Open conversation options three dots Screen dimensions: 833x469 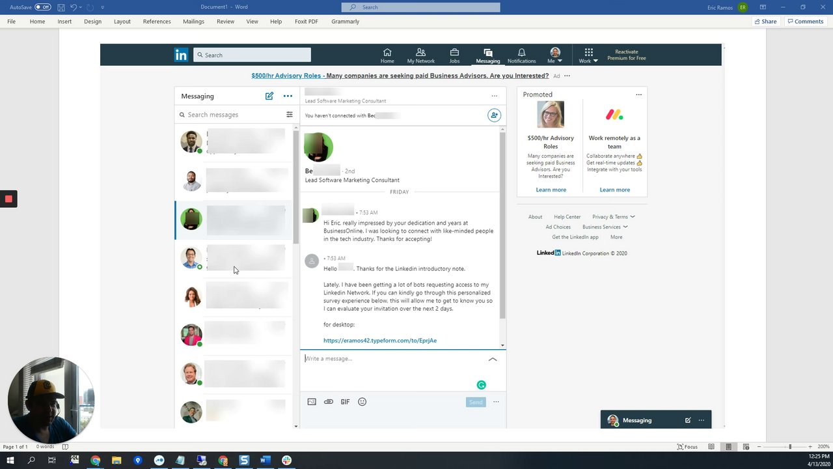495,96
